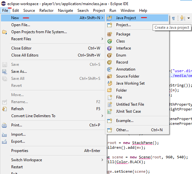Image resolution: width=192 pixels, height=174 pixels.
Task: Select Untitled Text File entry
Action: (137, 104)
